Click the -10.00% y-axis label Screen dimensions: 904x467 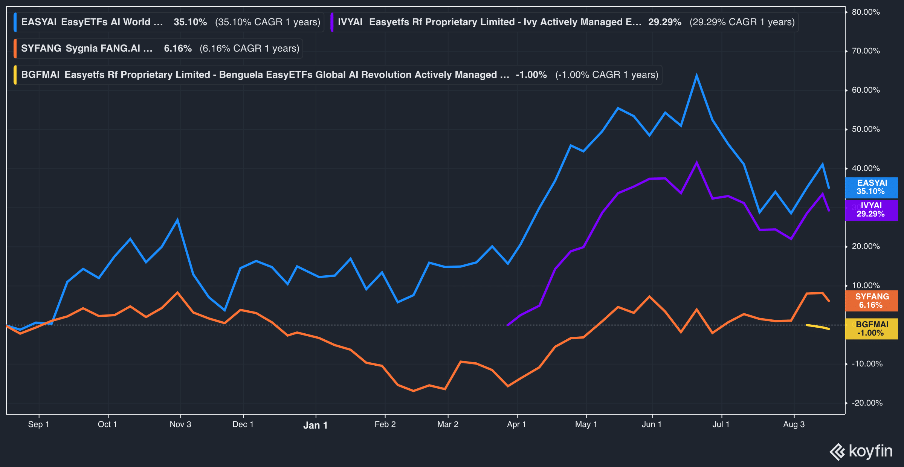867,364
